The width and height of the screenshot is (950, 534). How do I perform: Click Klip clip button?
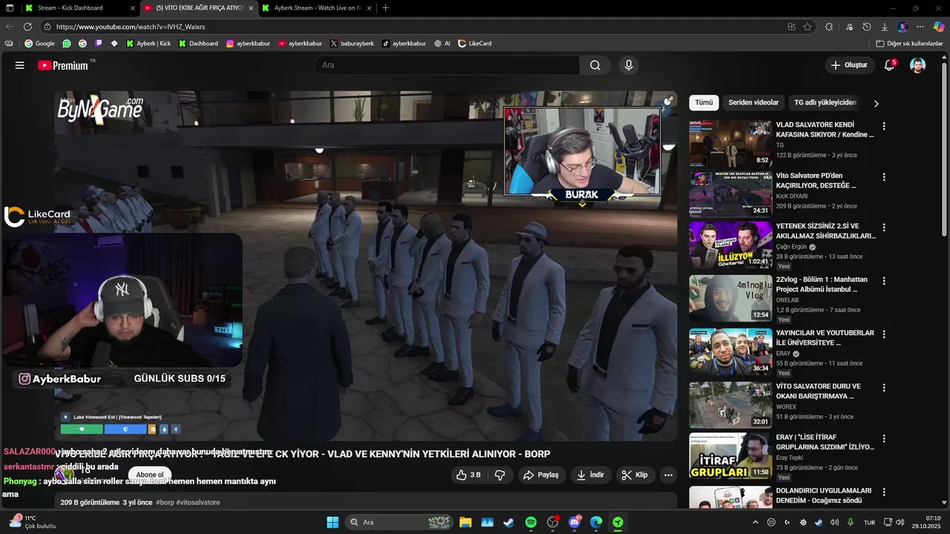635,475
